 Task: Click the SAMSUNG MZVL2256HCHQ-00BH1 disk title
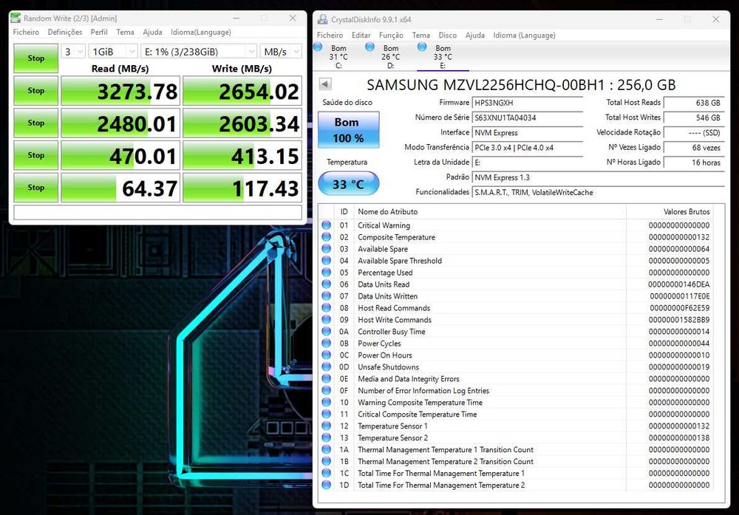point(521,85)
